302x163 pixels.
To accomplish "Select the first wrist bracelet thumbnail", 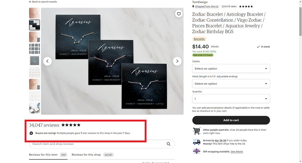I will tap(34, 13).
